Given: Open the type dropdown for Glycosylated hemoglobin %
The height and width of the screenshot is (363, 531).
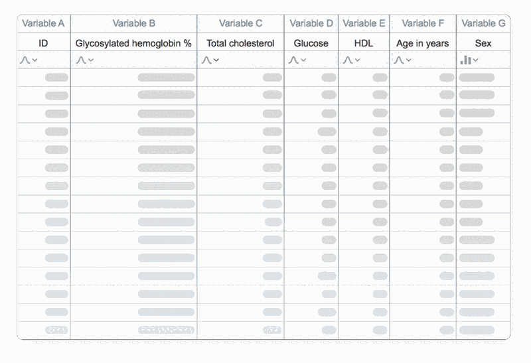Looking at the screenshot, I should pos(91,60).
